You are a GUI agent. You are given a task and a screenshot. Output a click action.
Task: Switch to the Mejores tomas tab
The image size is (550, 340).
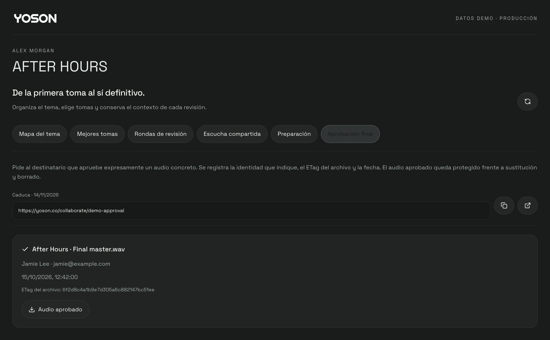point(97,134)
